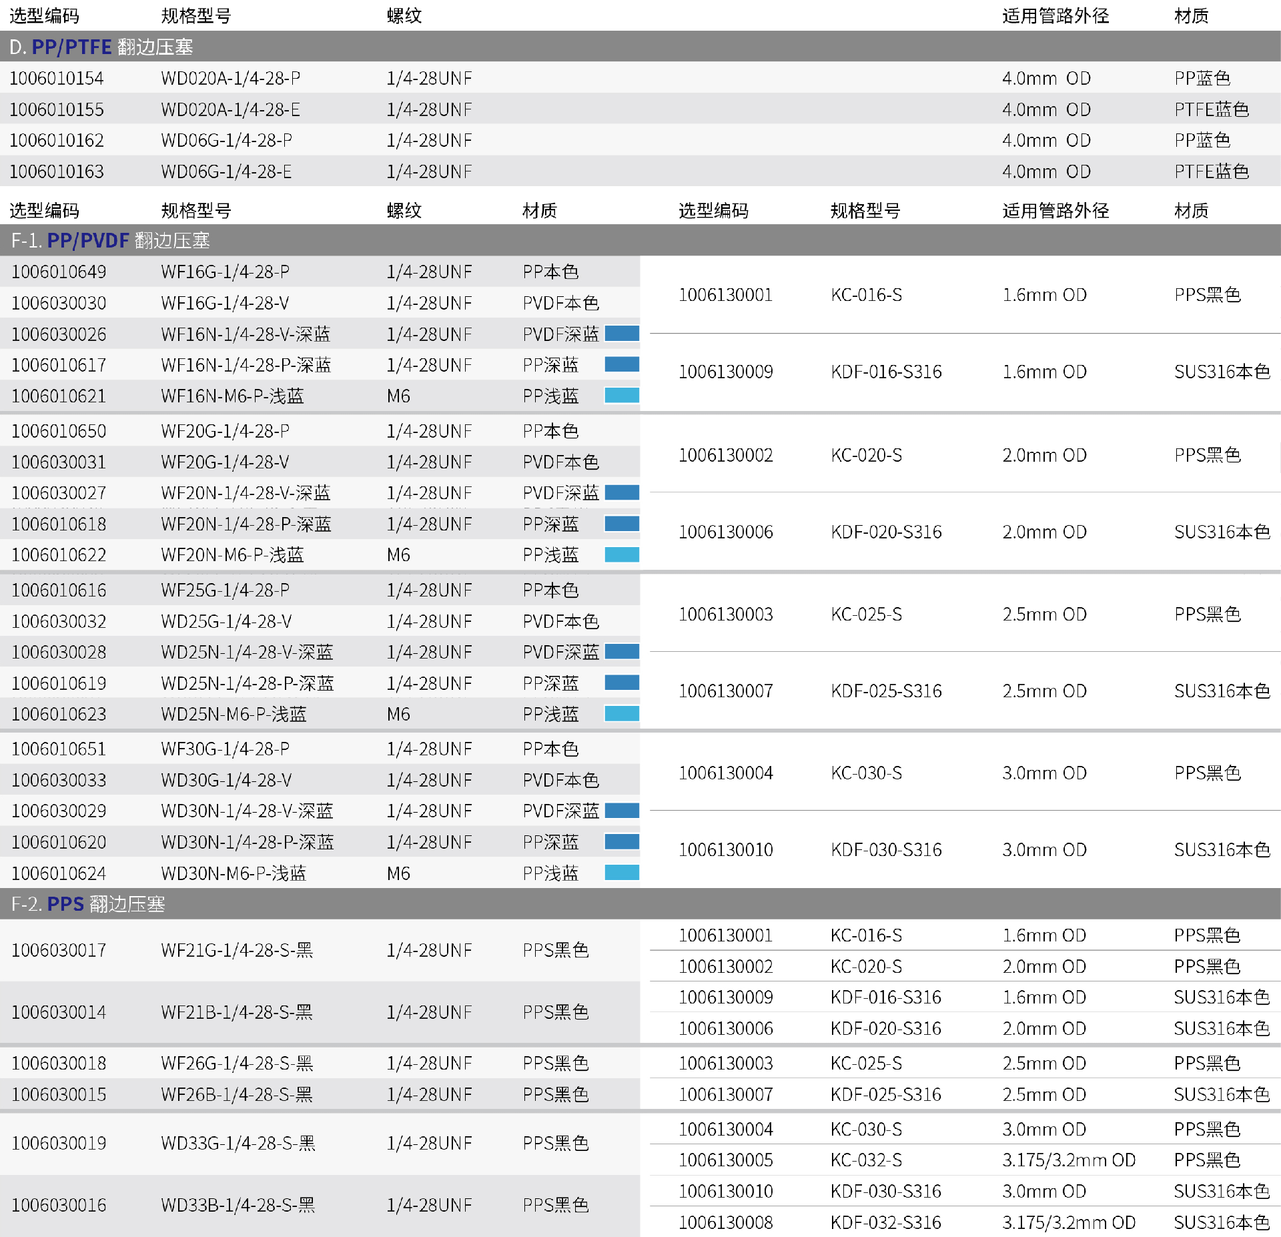Select the D. PP/PTFE 翻边压塞 section header
This screenshot has width=1281, height=1237.
pyautogui.click(x=101, y=47)
